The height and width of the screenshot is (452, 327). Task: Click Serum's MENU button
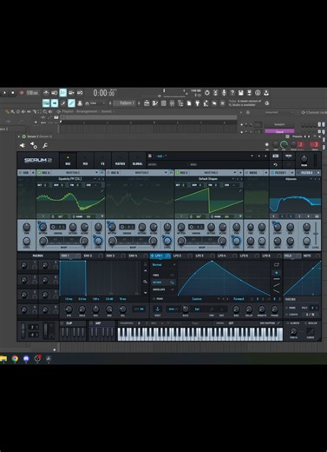tap(289, 156)
